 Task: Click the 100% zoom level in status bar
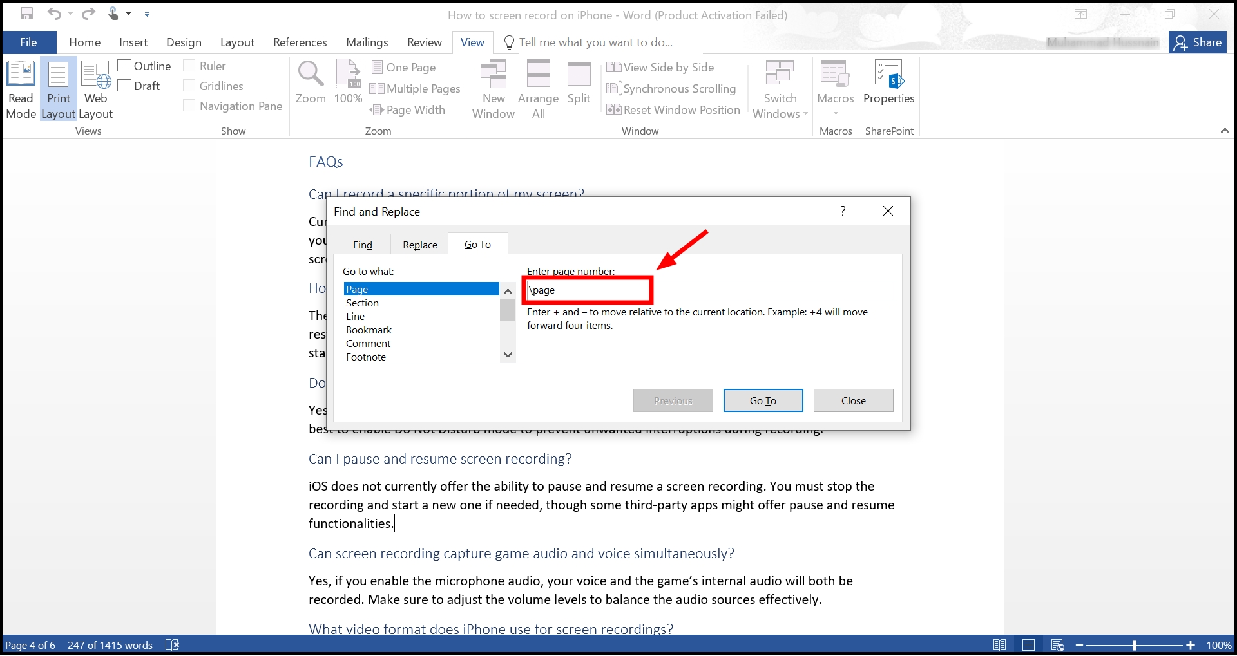point(1218,645)
